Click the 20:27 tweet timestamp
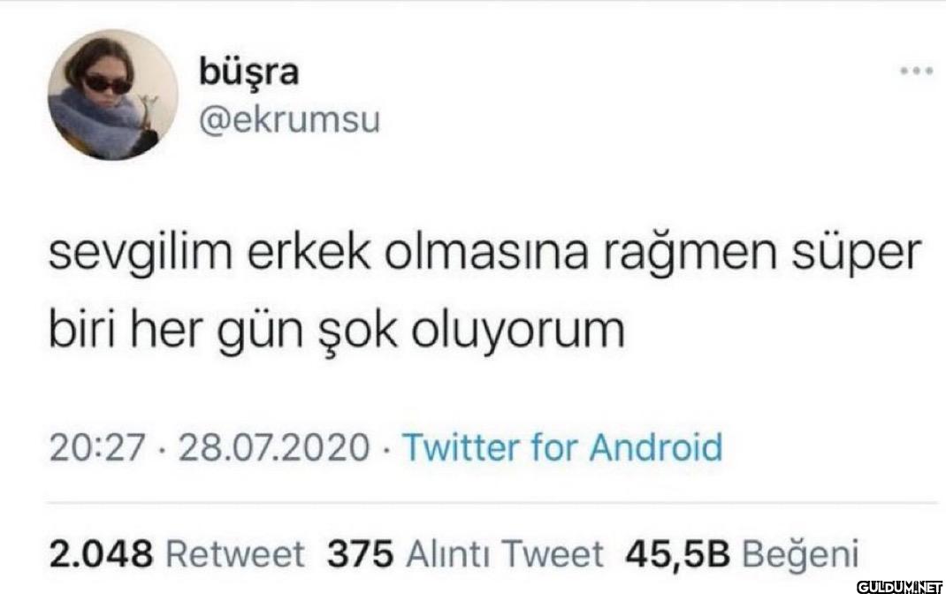The width and height of the screenshot is (946, 594). [x=97, y=448]
